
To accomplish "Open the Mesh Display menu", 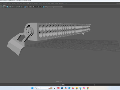I will point(26,3).
